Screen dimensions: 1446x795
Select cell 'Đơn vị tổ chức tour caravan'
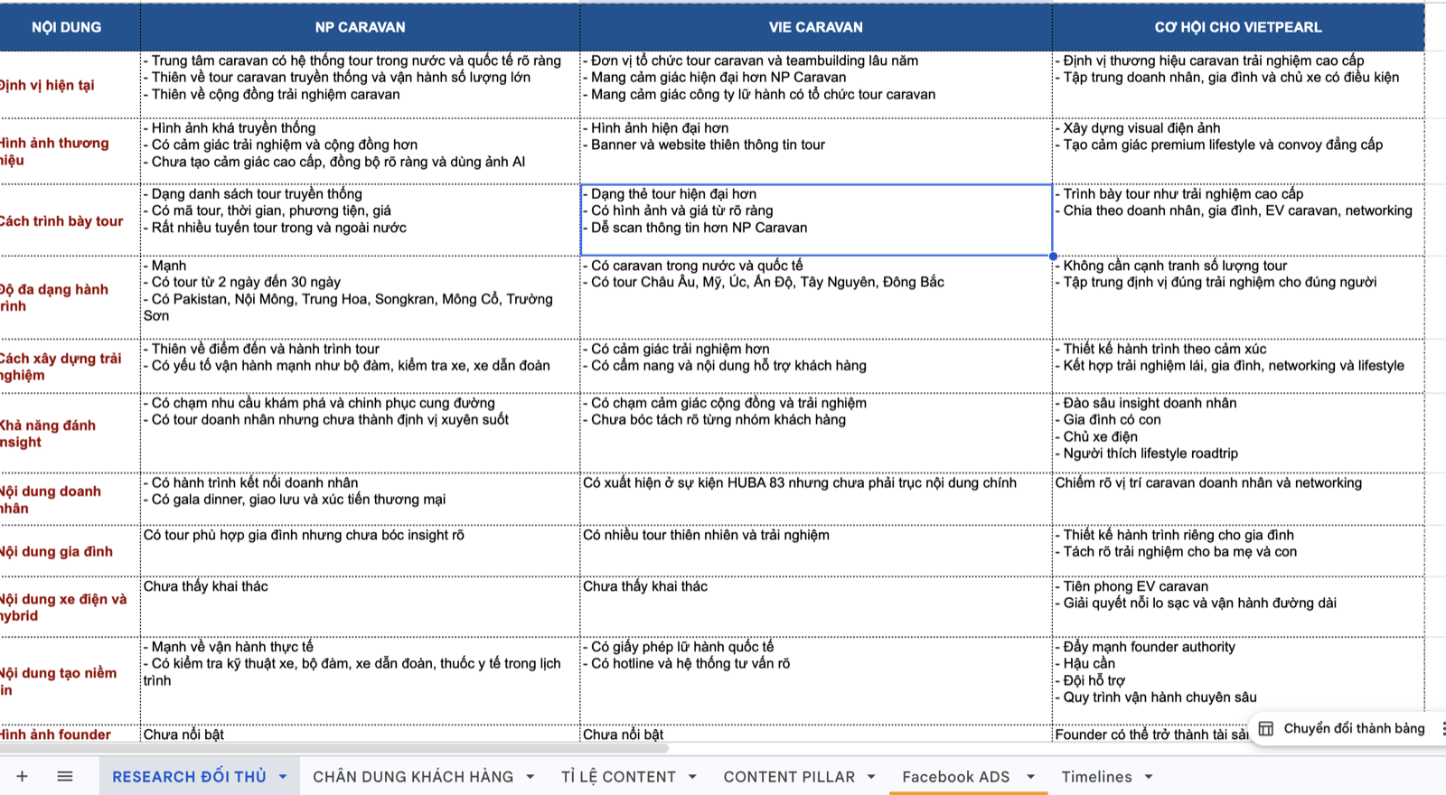click(816, 85)
